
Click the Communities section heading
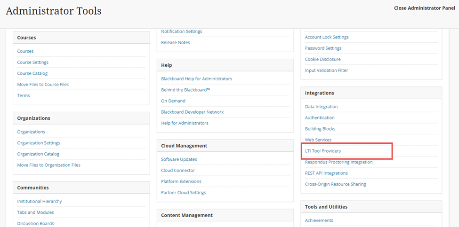click(x=33, y=188)
